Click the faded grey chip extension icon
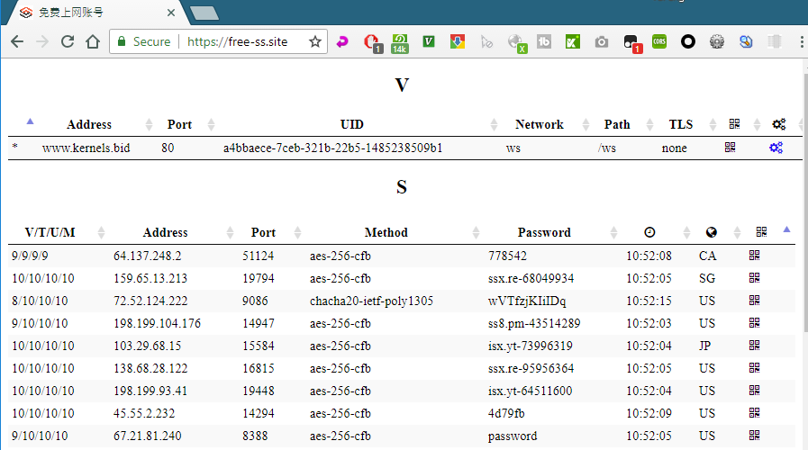The image size is (808, 450). pos(774,41)
